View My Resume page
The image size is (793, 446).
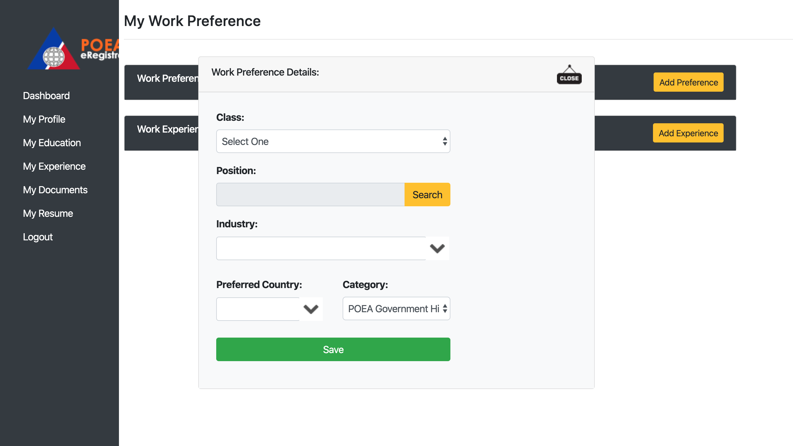point(48,213)
